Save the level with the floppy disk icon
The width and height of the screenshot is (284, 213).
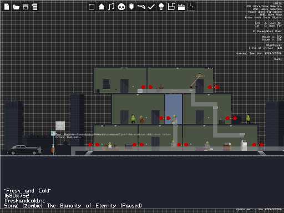(x=26, y=7)
